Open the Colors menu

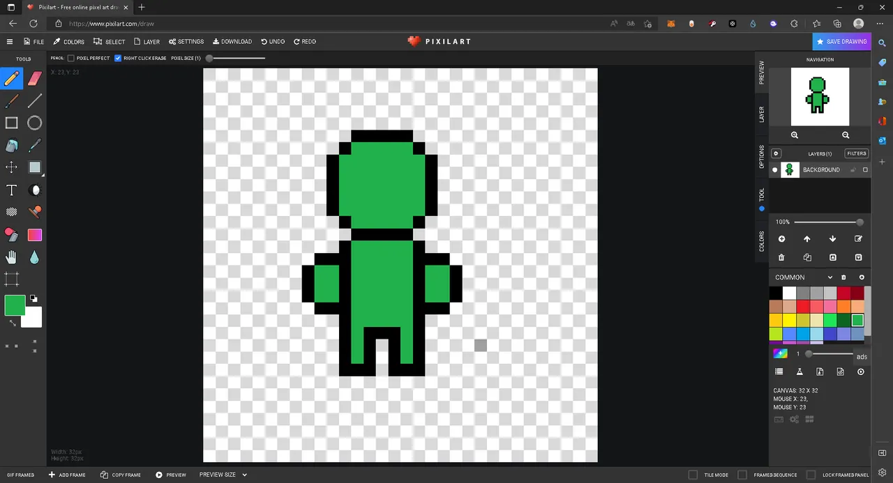[68, 42]
